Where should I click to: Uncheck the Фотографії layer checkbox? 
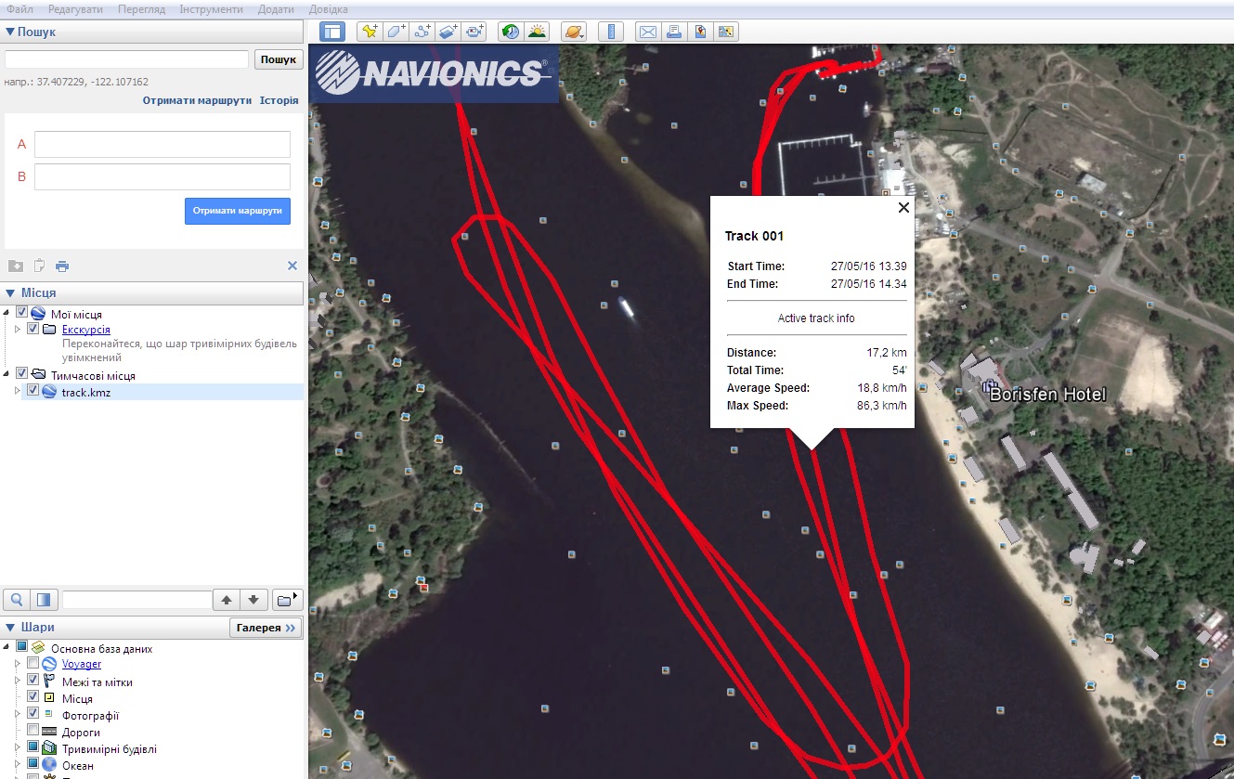[x=33, y=715]
